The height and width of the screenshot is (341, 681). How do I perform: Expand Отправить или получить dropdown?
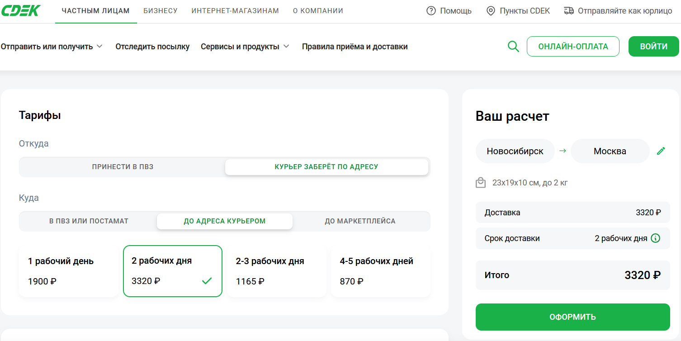(52, 47)
